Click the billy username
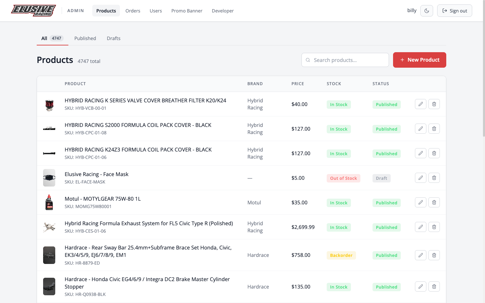This screenshot has width=485, height=303. point(412,10)
